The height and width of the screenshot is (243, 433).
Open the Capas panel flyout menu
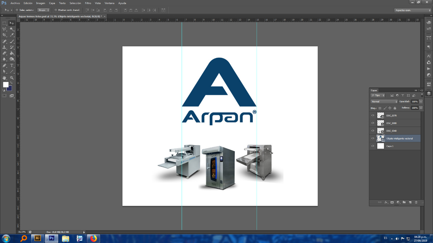(421, 90)
